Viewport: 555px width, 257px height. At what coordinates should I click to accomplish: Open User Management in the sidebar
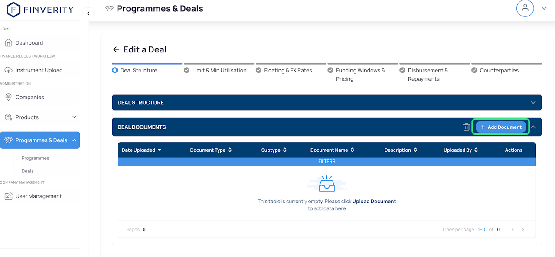coord(39,196)
